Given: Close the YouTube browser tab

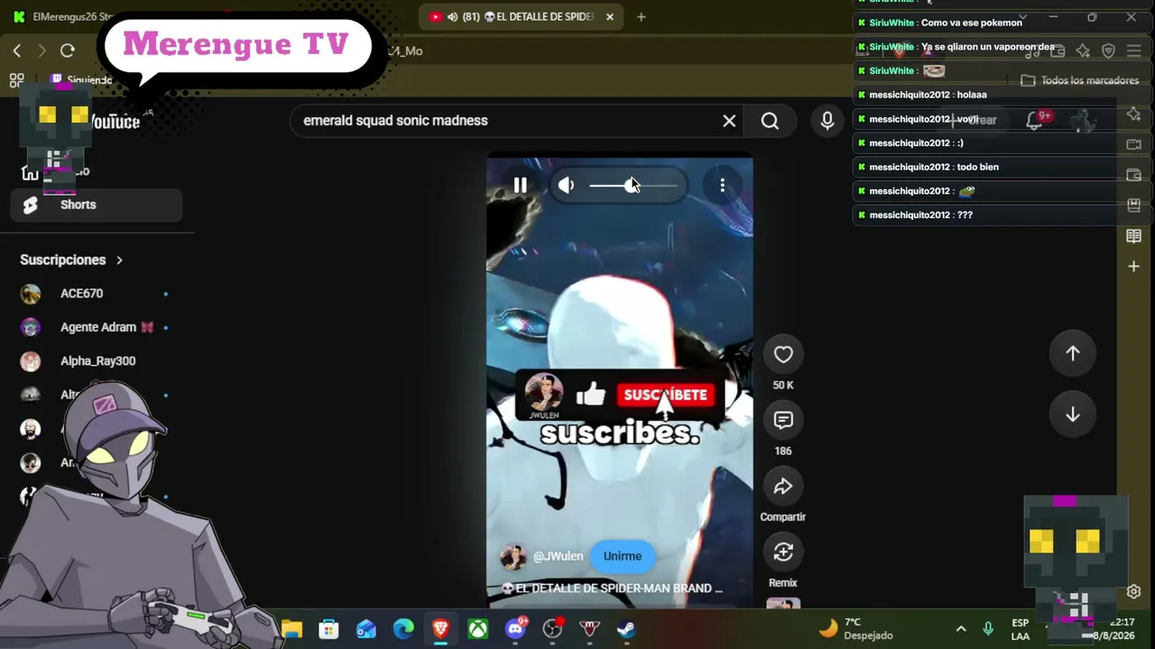Looking at the screenshot, I should 610,16.
